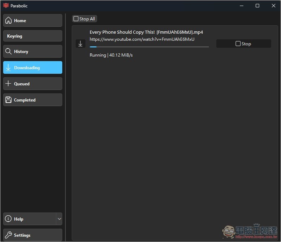Image resolution: width=281 pixels, height=242 pixels.
Task: Click the Parabolic app logo in title bar
Action: click(x=6, y=6)
